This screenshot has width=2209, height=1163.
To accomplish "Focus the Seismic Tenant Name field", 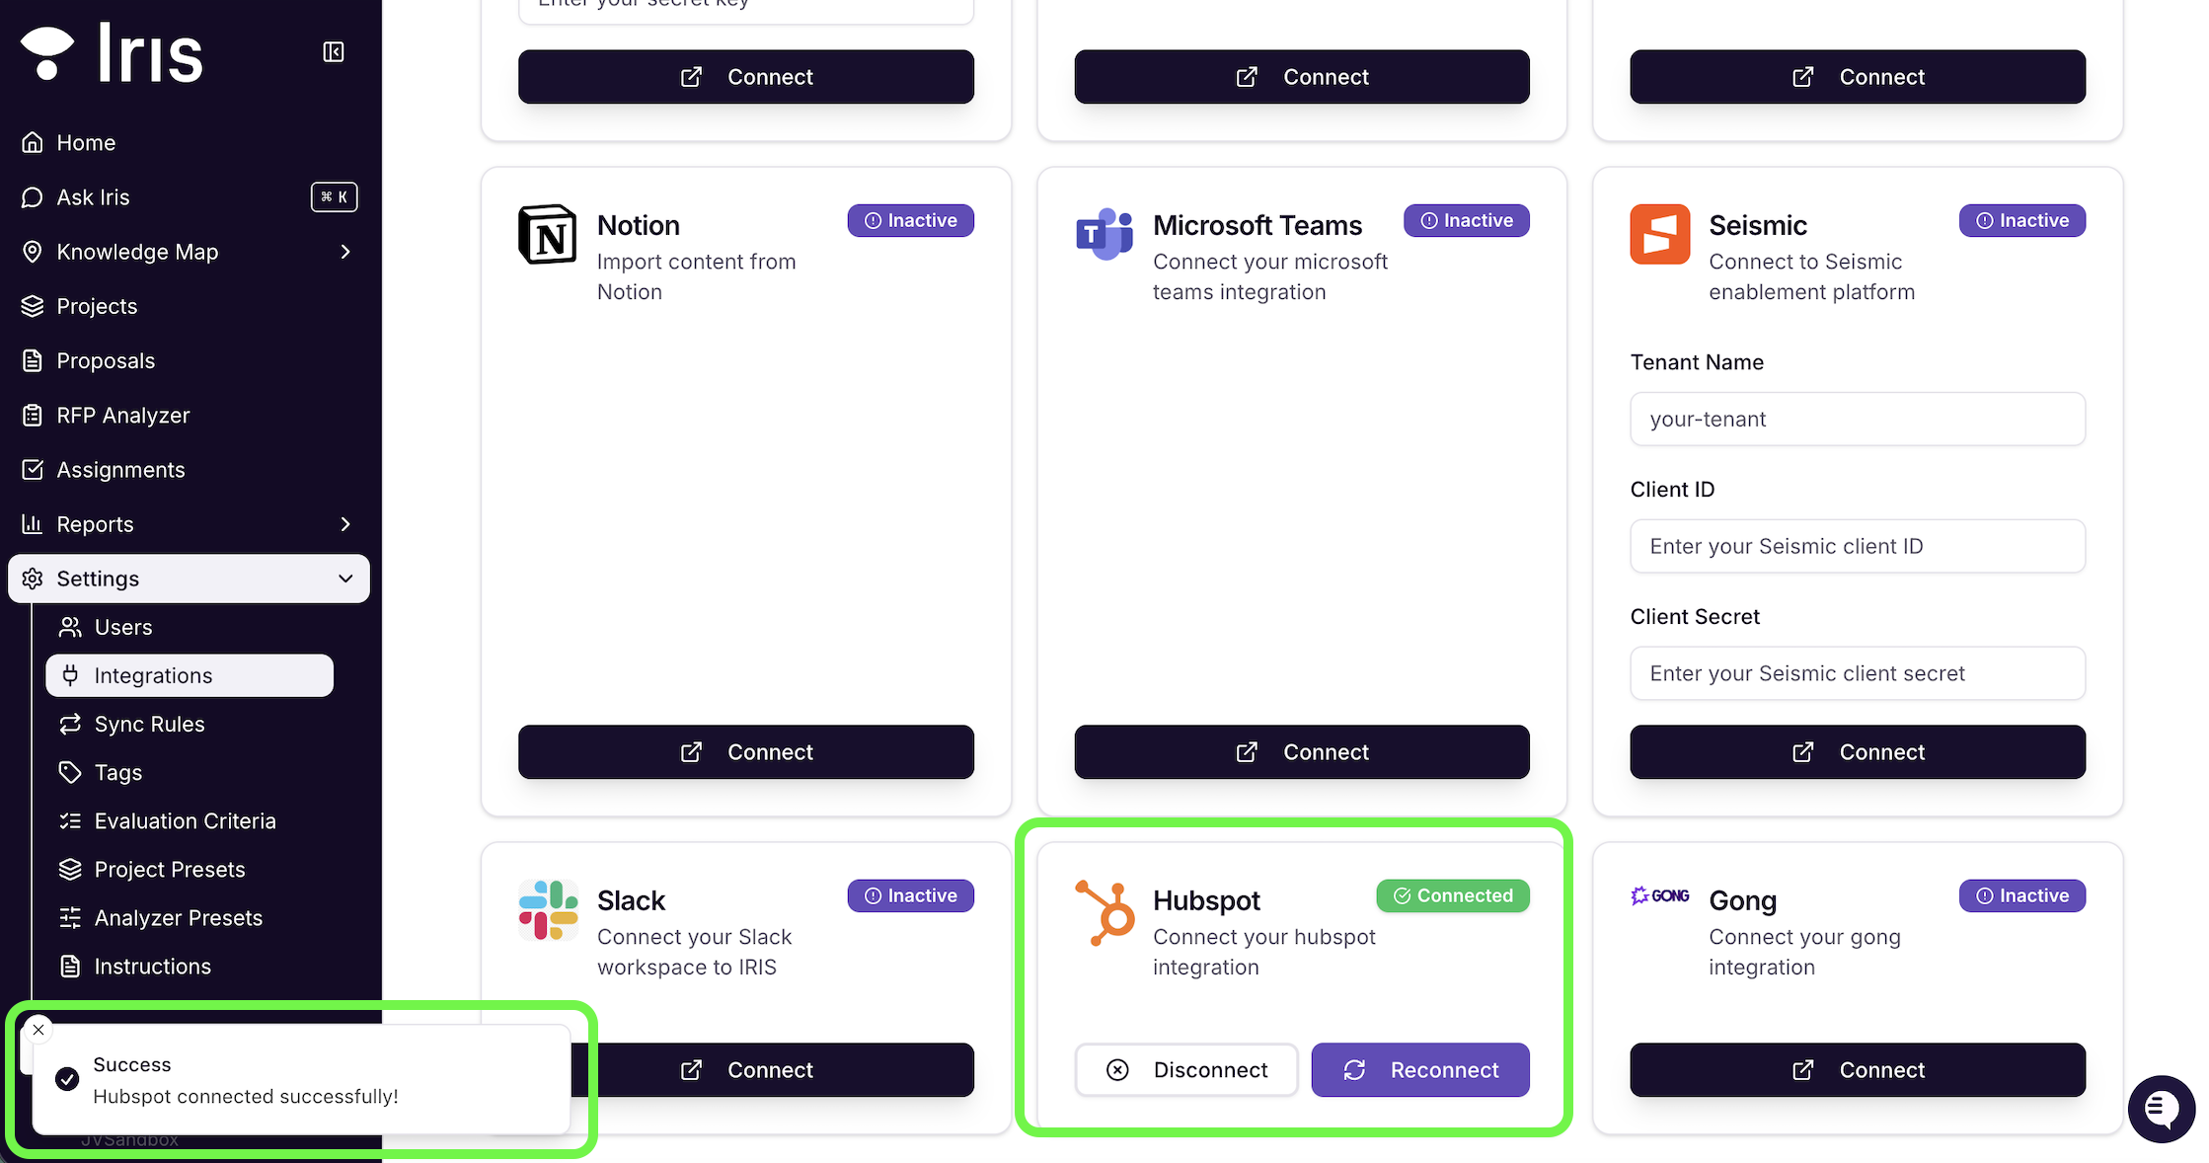I will 1858,419.
